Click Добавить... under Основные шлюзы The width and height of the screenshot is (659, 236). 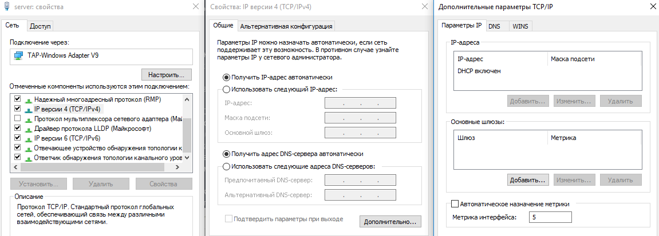click(528, 179)
